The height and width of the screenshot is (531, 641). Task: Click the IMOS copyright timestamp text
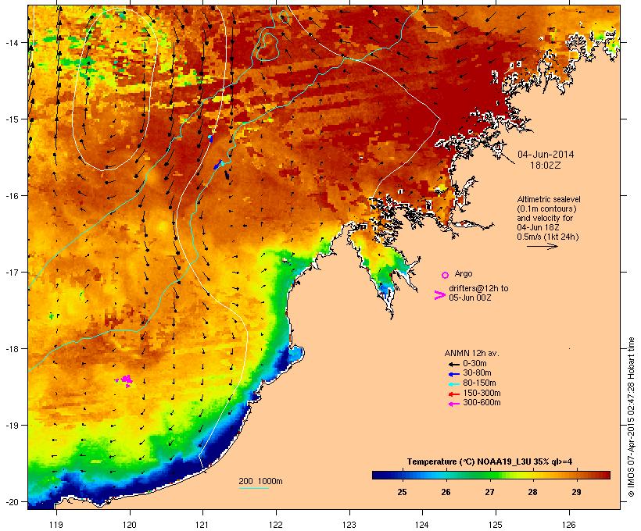click(632, 417)
